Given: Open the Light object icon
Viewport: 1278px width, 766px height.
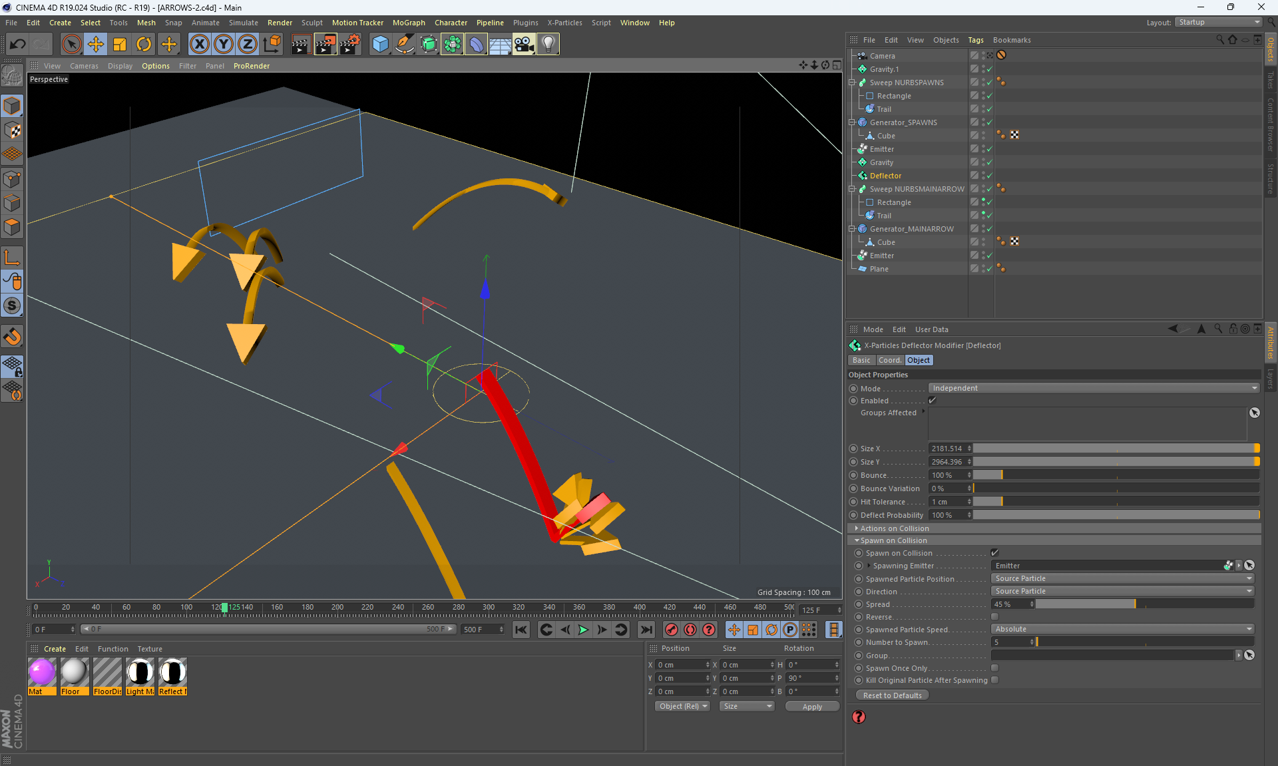Looking at the screenshot, I should point(547,45).
